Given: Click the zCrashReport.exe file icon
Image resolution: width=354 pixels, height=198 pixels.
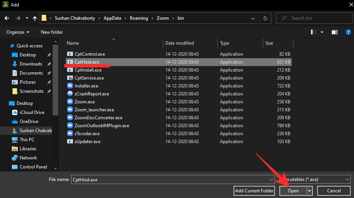Looking at the screenshot, I should click(70, 94).
